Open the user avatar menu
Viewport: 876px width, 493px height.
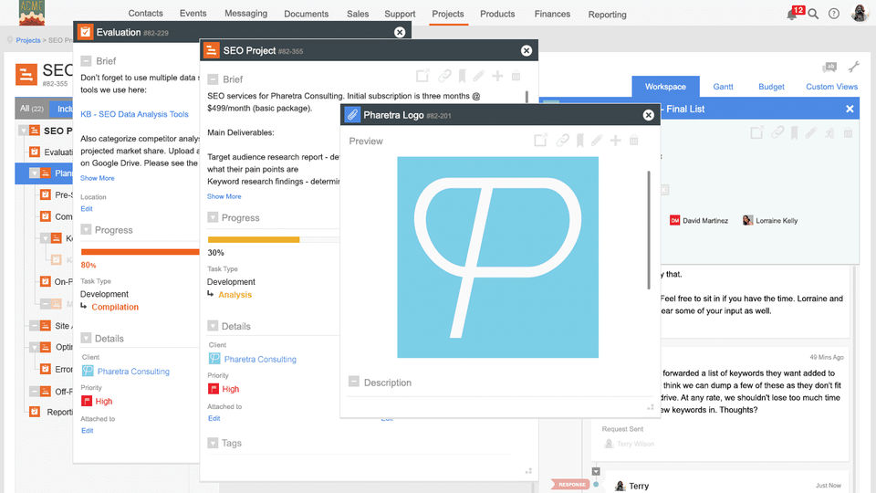[x=860, y=13]
